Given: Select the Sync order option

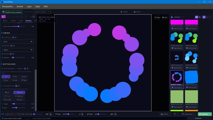Looking at the screenshot, I should coord(7,92).
